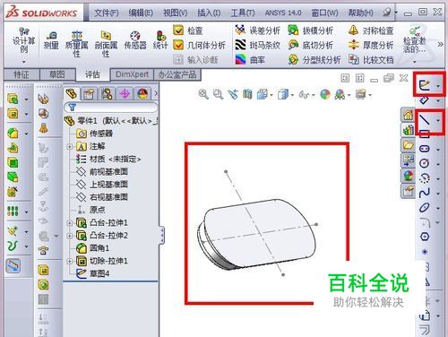Open the PropertyManager tab

coord(89,94)
